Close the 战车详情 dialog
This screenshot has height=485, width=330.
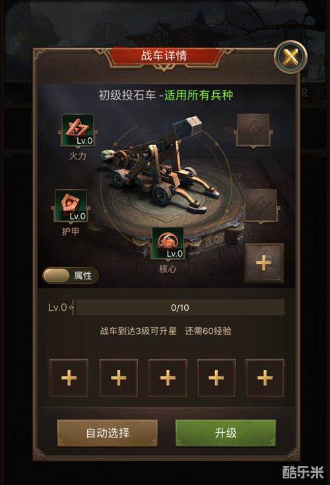290,57
